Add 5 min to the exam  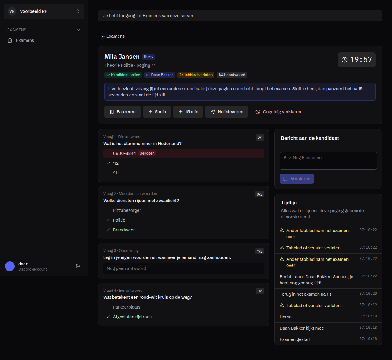click(x=157, y=112)
